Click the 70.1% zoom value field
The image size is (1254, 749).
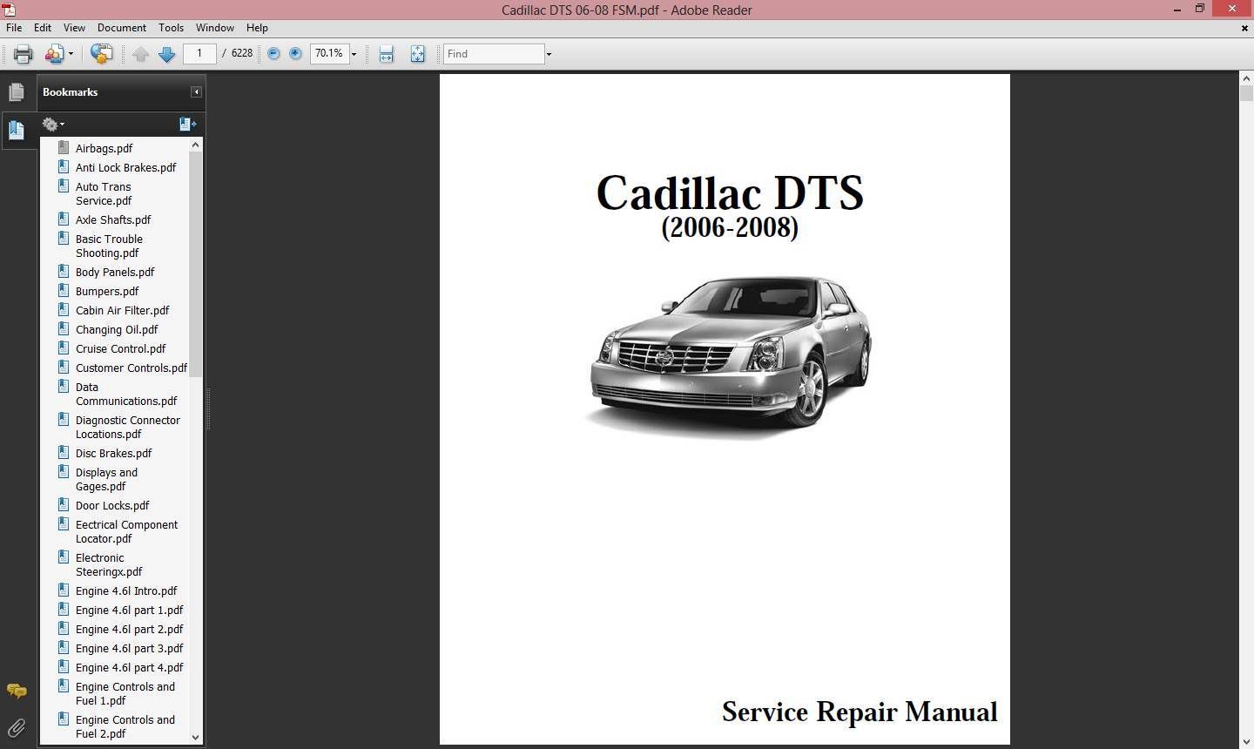pyautogui.click(x=329, y=53)
